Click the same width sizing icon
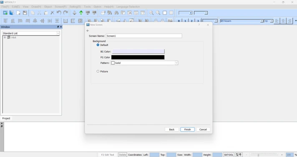Image resolution: width=297 pixels, height=157 pixels. [x=65, y=21]
